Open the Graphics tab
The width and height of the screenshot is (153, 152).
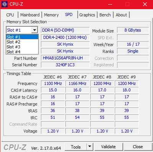point(87,15)
